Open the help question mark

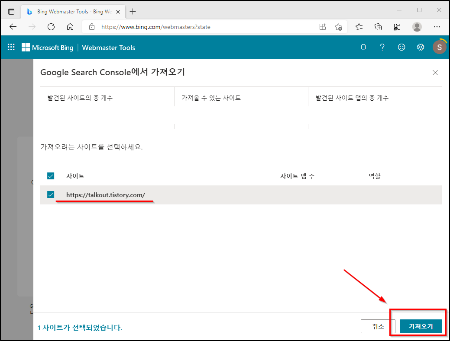pos(382,47)
